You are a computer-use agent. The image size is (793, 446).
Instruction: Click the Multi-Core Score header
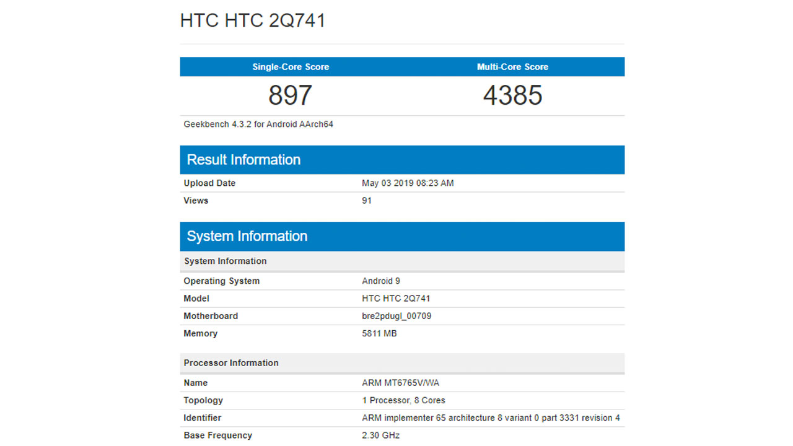[513, 67]
